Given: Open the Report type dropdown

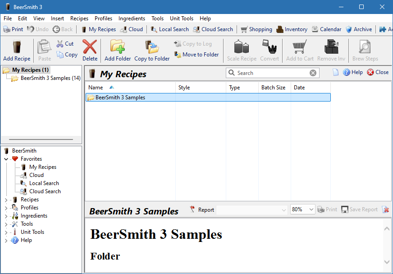Looking at the screenshot, I should click(x=251, y=210).
